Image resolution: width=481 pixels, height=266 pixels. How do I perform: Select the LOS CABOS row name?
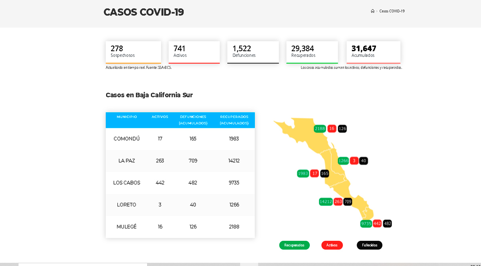(127, 183)
